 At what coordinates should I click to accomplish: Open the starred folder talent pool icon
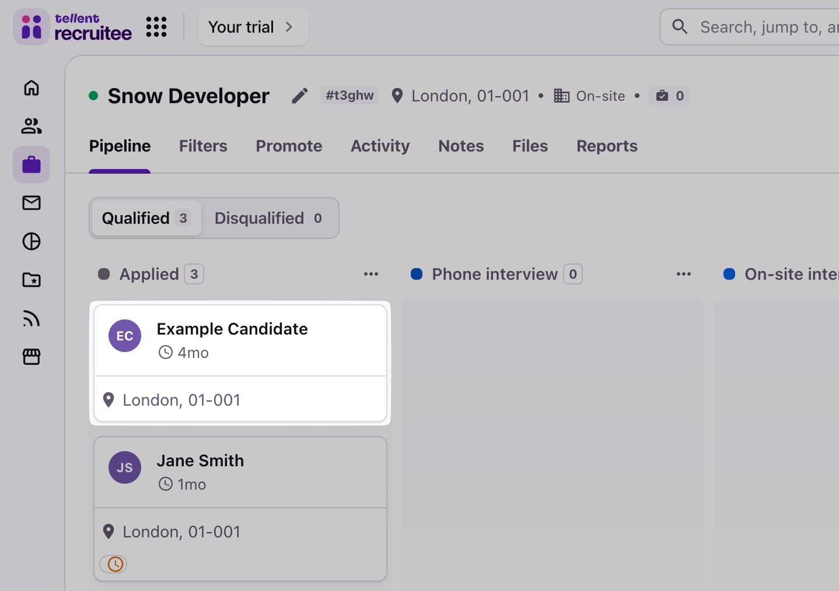coord(32,280)
